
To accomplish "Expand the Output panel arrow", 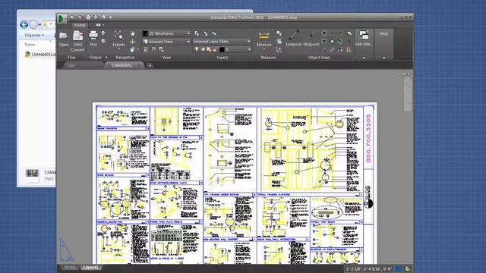I will (106, 58).
